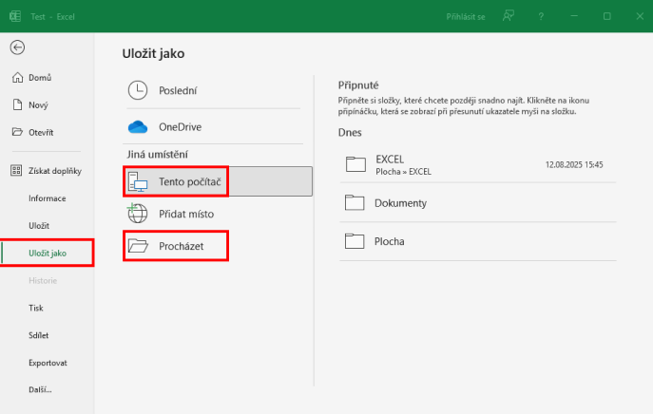Open the Exportovat page
This screenshot has height=414, width=653.
pos(48,363)
